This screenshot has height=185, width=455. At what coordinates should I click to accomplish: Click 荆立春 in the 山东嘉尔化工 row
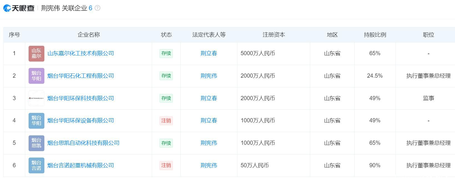(x=209, y=54)
